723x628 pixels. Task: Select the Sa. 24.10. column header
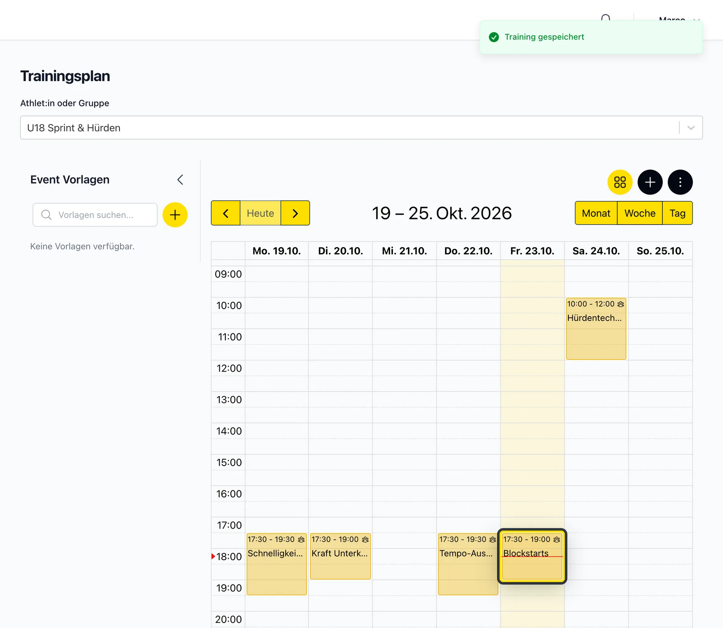click(x=596, y=251)
